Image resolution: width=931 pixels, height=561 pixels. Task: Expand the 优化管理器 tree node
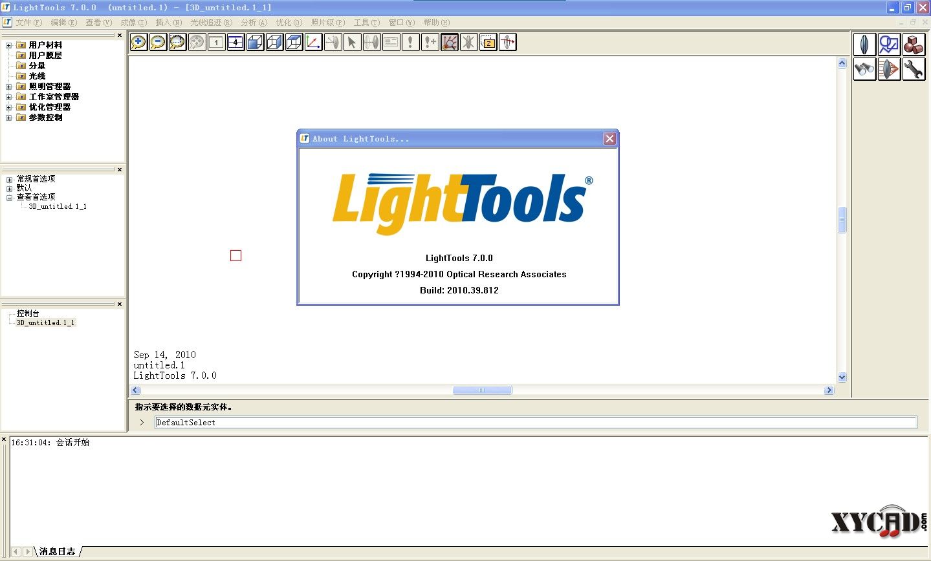9,107
